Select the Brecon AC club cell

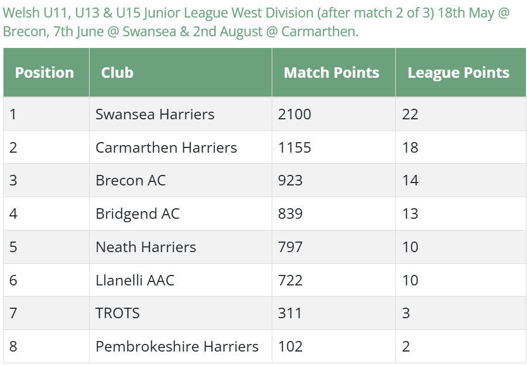pos(180,180)
